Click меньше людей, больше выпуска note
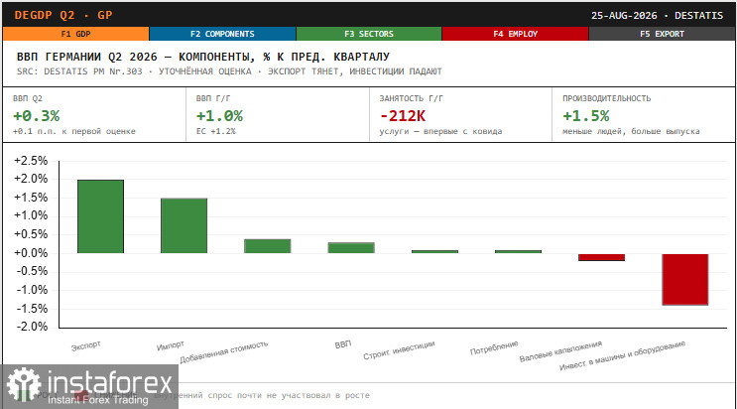 click(x=631, y=131)
